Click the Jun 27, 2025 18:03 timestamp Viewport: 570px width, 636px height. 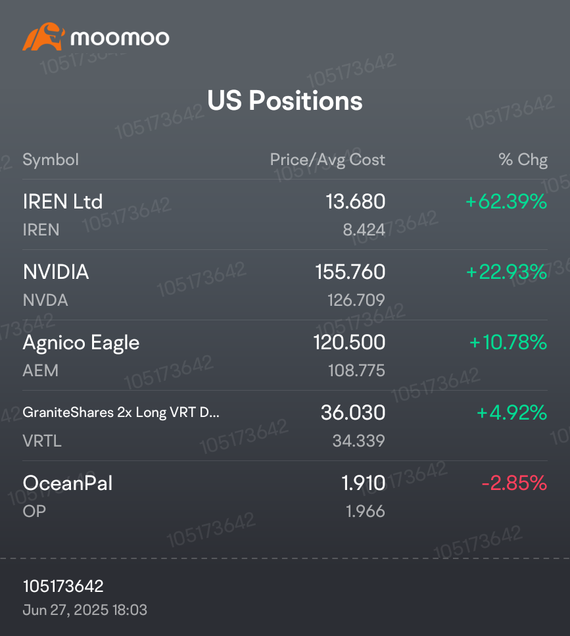(x=85, y=610)
